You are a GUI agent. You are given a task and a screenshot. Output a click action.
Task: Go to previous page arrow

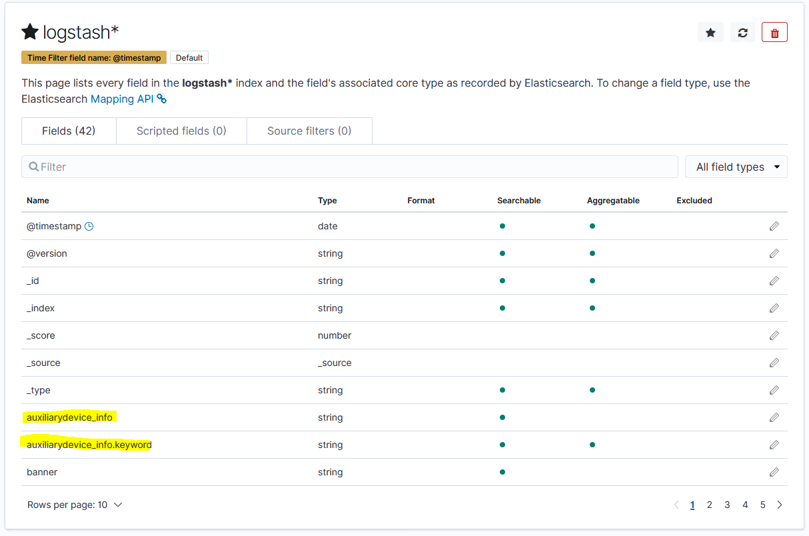pyautogui.click(x=676, y=505)
